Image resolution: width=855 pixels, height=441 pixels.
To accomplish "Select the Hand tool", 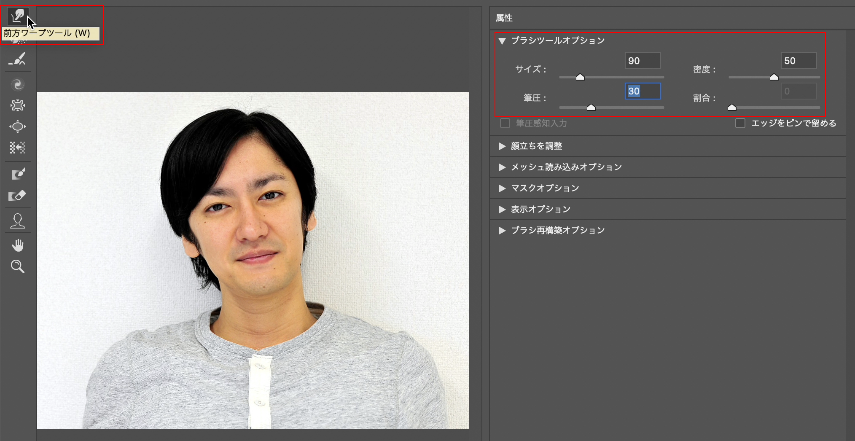I will click(17, 245).
